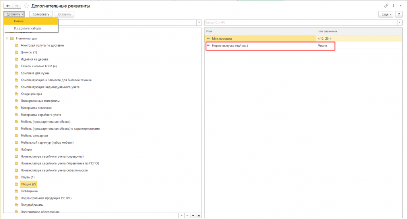Go forward using the right arrow button

pos(16,6)
